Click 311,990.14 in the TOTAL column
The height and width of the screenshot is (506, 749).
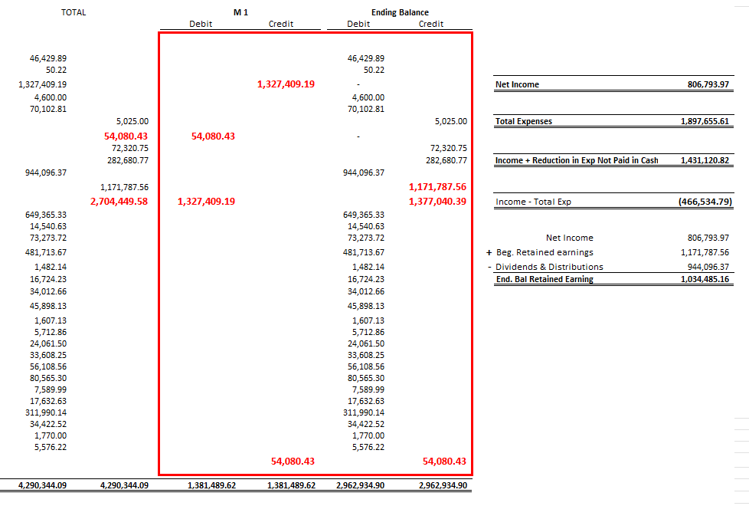coord(46,412)
